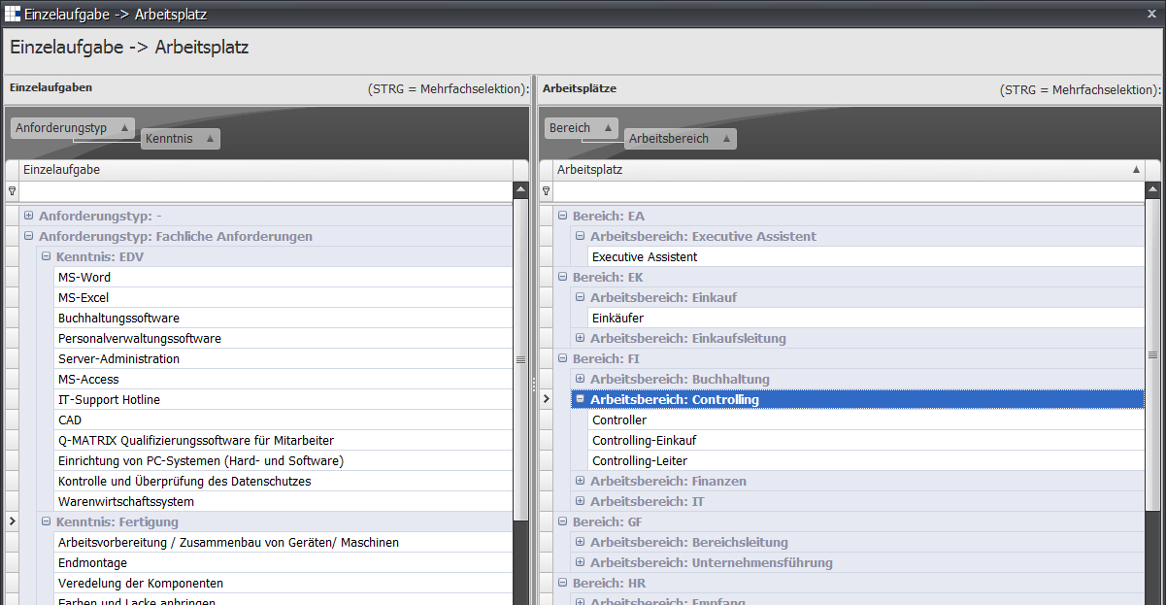Expand the 'Anforderungstyp: -' group
This screenshot has width=1166, height=605.
click(29, 216)
